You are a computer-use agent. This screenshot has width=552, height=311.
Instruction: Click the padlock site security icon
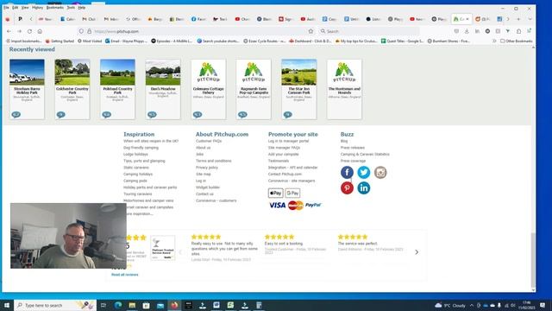tap(90, 31)
